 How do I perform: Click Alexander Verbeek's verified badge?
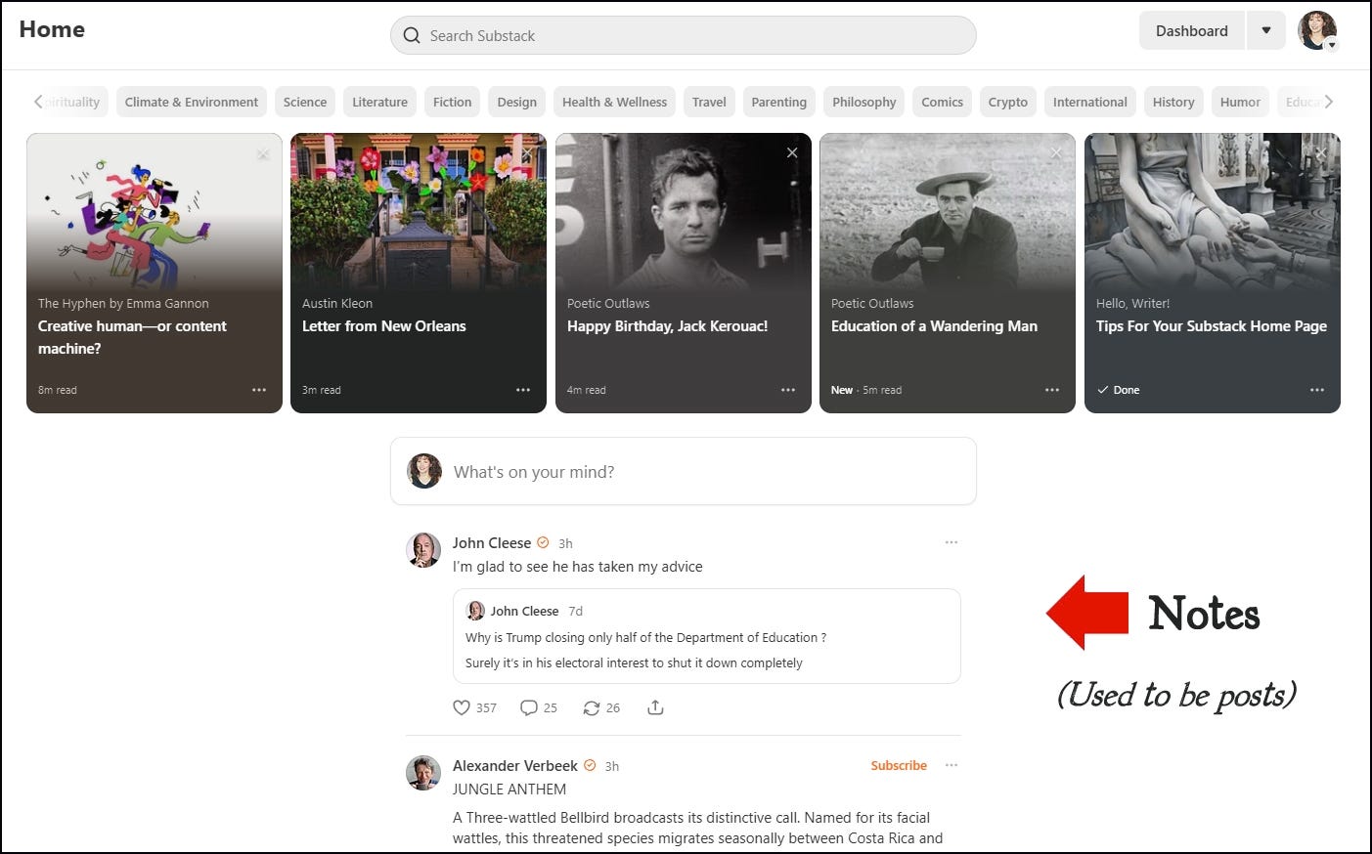click(590, 766)
